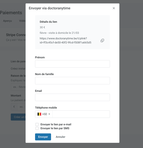Enable Envoyer le lien par e-mail checkbox
Image resolution: width=143 pixels, height=148 pixels.
coord(37,125)
